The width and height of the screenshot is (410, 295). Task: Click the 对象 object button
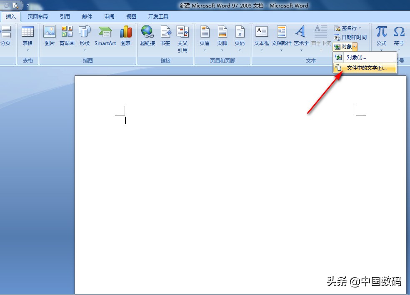tap(343, 47)
